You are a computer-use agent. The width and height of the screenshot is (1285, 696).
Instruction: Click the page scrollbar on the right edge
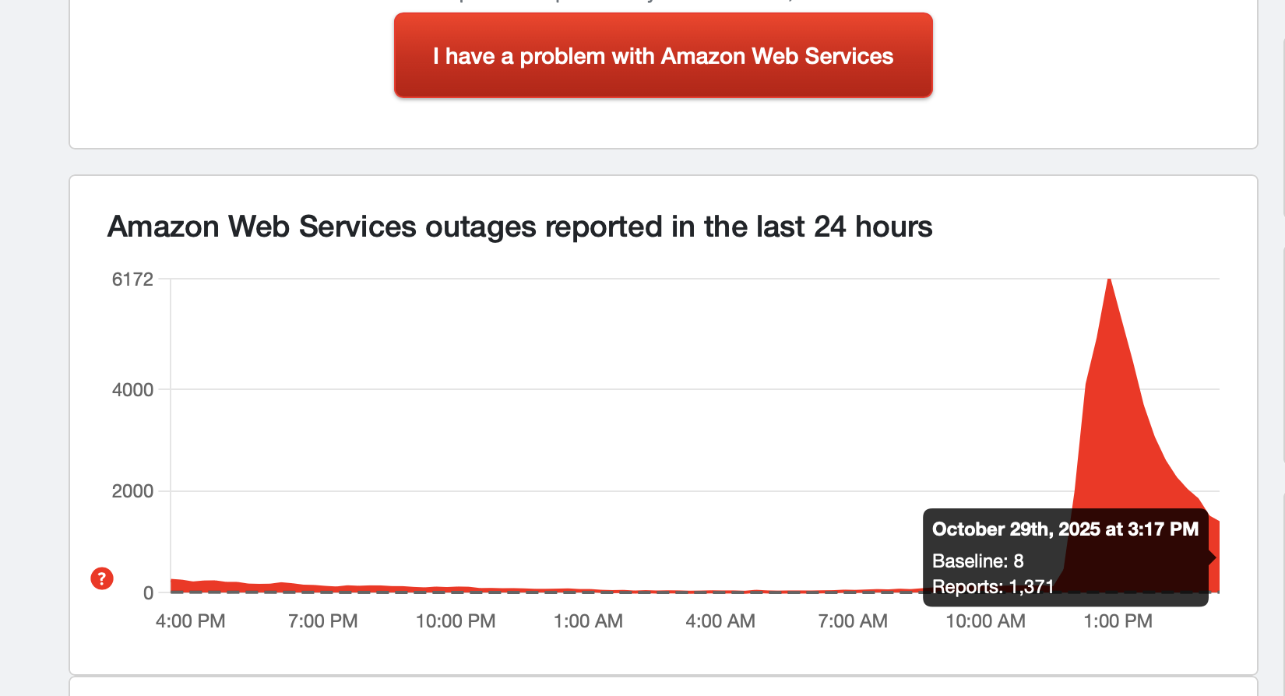coord(1280,311)
